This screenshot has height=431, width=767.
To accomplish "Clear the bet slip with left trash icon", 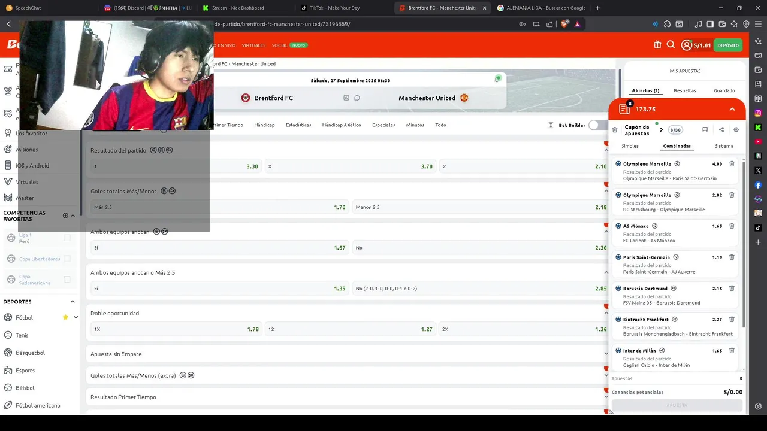I will click(614, 130).
